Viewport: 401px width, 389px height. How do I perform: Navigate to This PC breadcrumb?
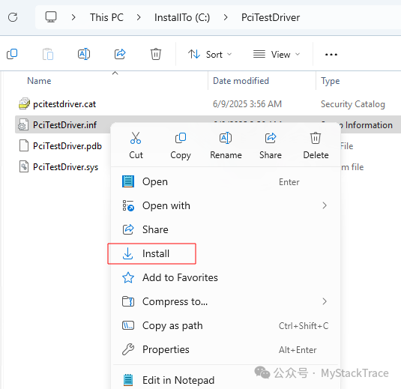(x=106, y=17)
